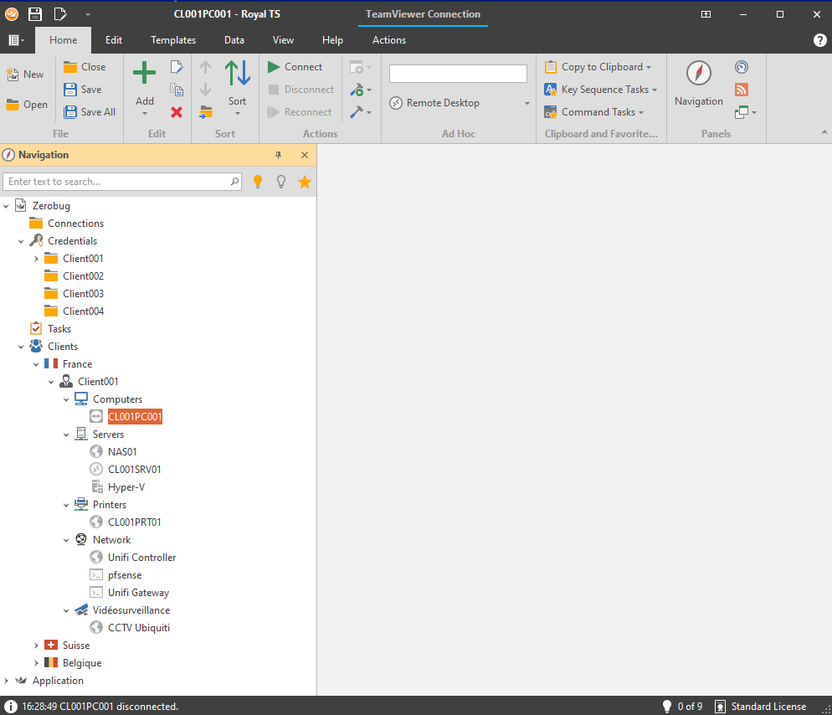Click the Navigation compass panel icon
The height and width of the screenshot is (715, 832).
[699, 73]
